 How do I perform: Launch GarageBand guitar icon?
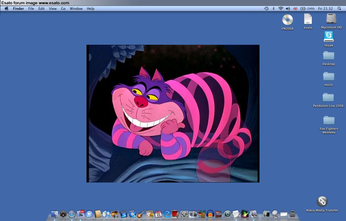[141, 214]
